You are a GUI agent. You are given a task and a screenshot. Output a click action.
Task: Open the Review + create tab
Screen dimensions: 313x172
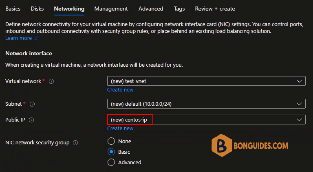(215, 9)
